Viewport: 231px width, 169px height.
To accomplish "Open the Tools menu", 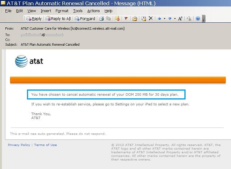I will (78, 11).
